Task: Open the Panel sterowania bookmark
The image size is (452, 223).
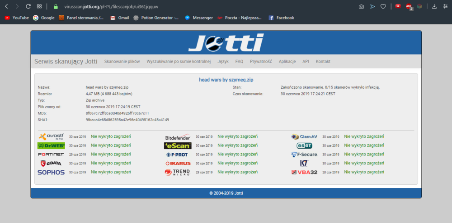Action: coord(81,18)
